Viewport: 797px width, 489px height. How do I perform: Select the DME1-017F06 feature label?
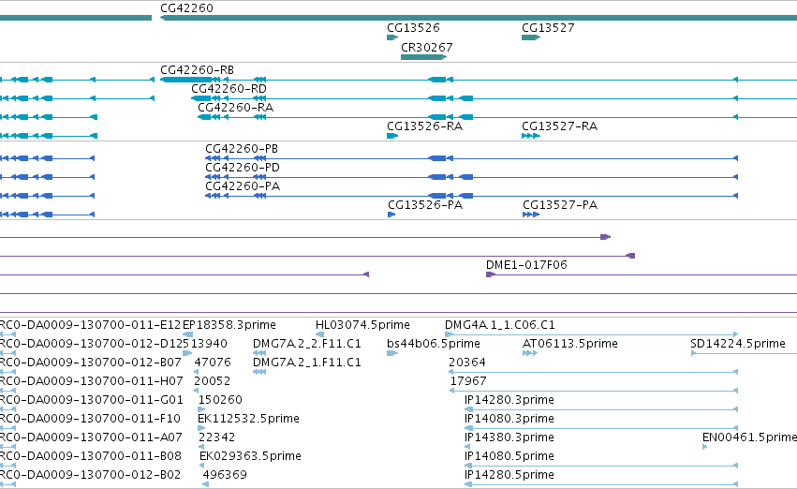(x=526, y=265)
